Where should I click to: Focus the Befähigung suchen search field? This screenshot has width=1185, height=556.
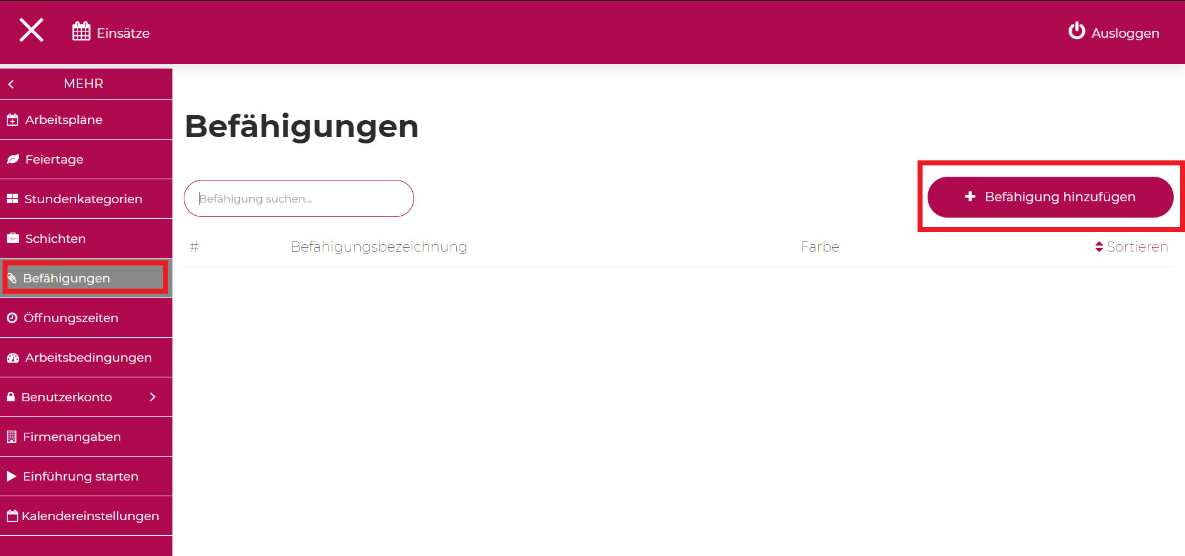(299, 199)
